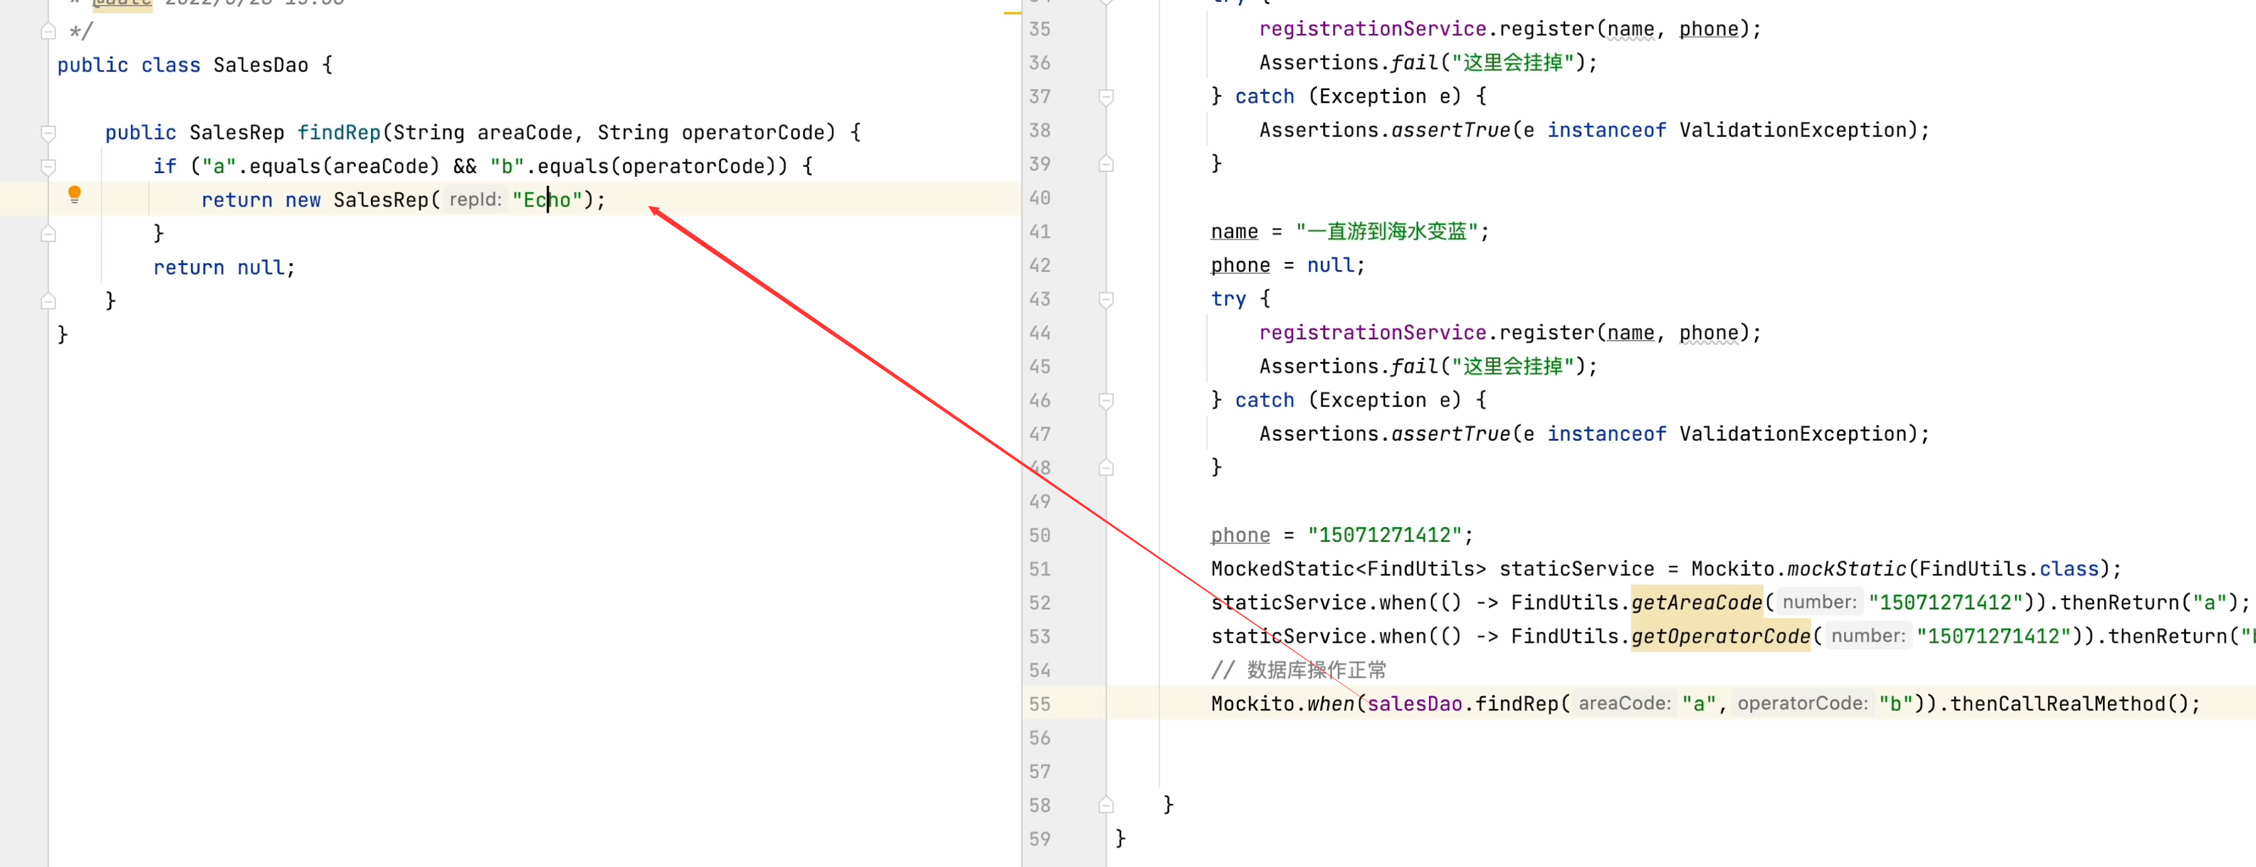Collapse the if block using its gutter chevron
The image size is (2256, 867).
coord(49,166)
